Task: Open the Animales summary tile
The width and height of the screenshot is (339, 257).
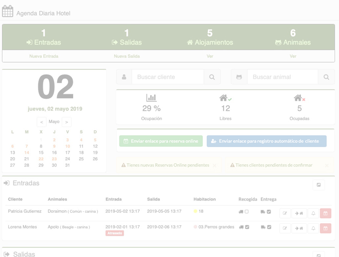Action: click(293, 37)
